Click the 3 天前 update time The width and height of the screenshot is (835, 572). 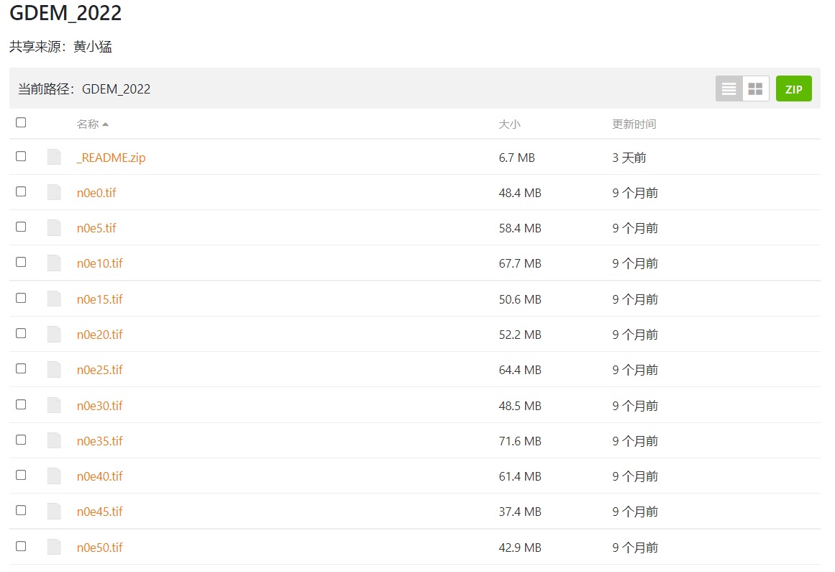tap(629, 158)
